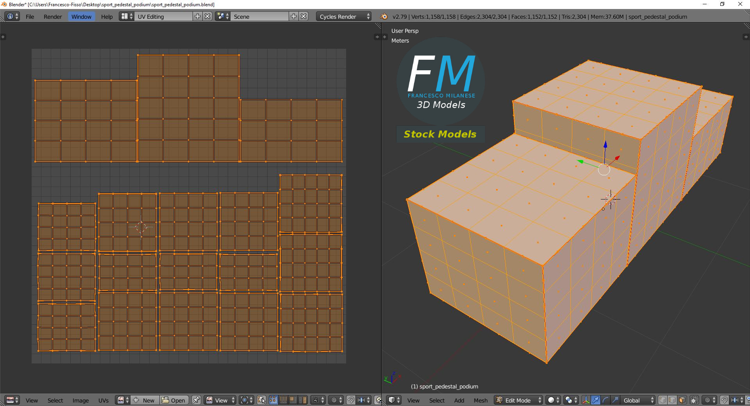
Task: Open the Window menu
Action: [81, 16]
